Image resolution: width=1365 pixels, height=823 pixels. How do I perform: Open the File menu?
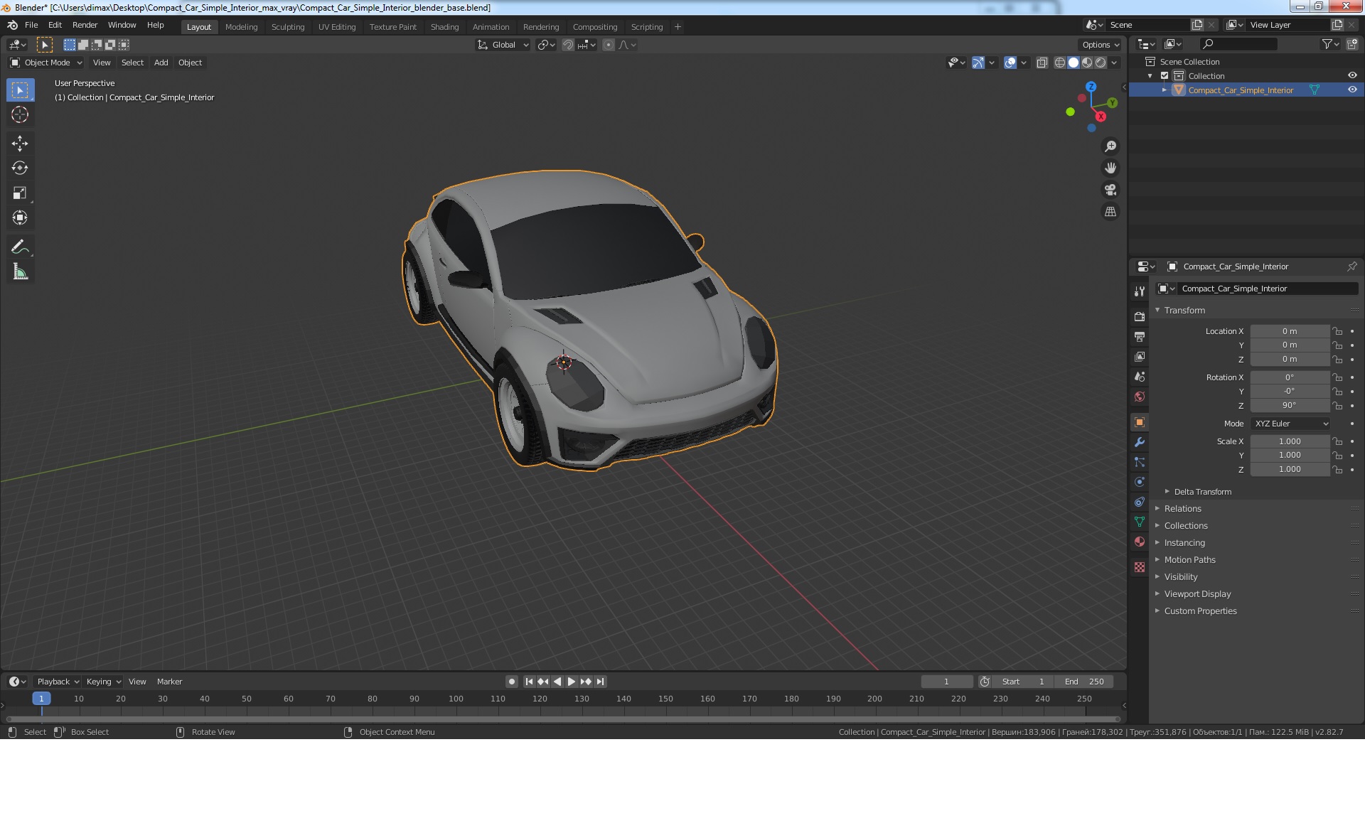tap(31, 25)
